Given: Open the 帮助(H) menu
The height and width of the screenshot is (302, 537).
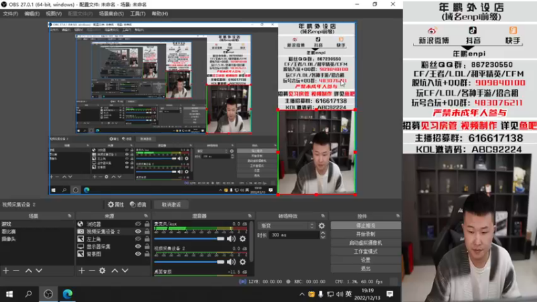Looking at the screenshot, I should 160,13.
